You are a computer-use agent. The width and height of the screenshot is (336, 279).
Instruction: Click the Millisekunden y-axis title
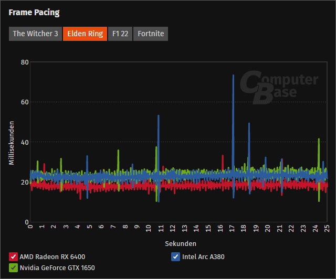point(11,142)
